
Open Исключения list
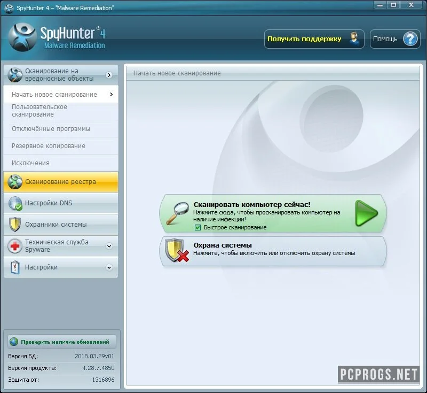pyautogui.click(x=61, y=163)
